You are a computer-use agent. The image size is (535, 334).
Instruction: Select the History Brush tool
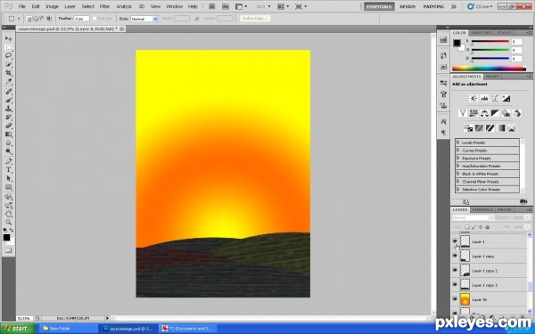coord(9,117)
